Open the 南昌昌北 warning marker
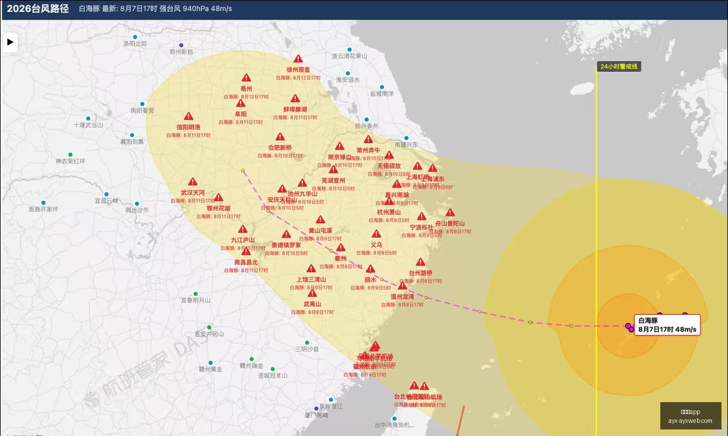 point(246,251)
